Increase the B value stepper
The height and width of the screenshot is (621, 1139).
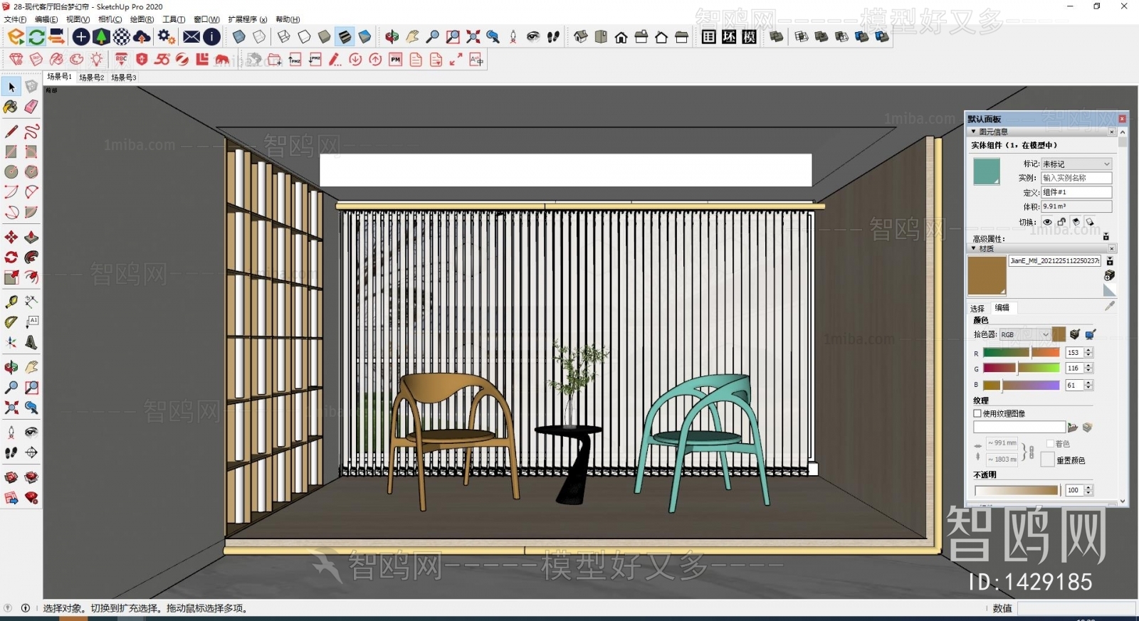pyautogui.click(x=1088, y=383)
